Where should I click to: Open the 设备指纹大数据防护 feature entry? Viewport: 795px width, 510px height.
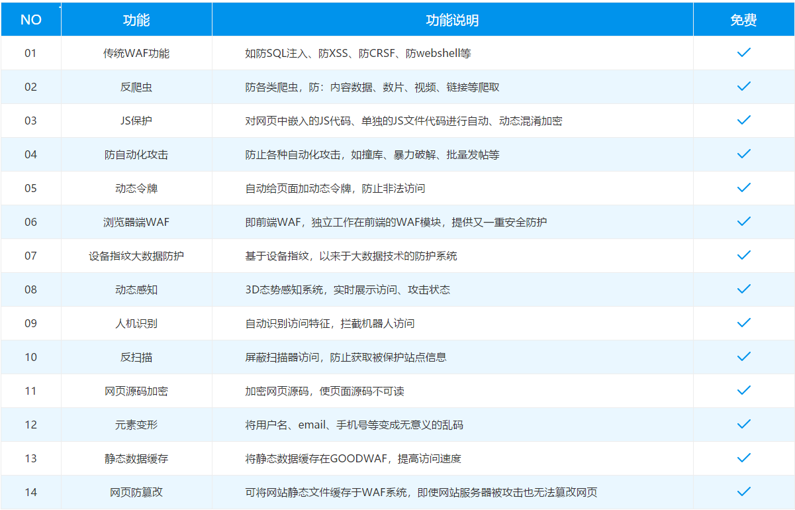136,255
